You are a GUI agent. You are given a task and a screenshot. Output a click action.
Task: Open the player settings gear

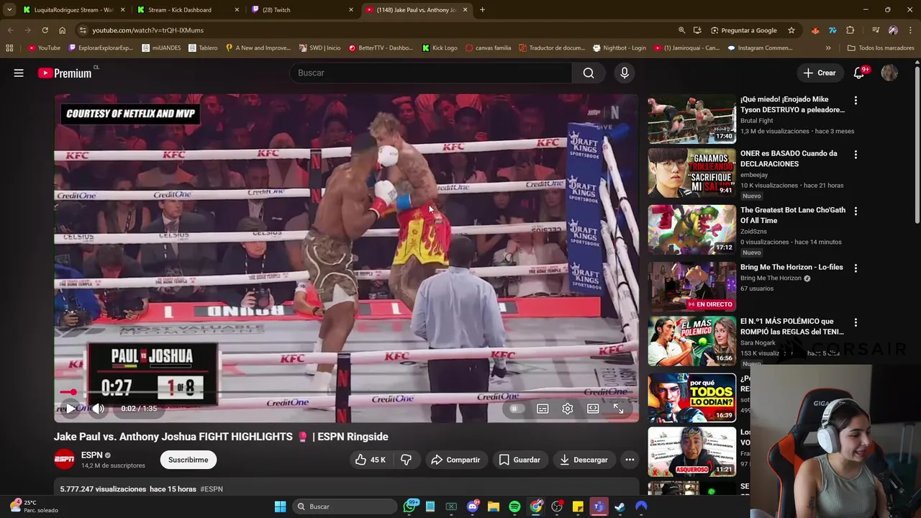tap(568, 409)
